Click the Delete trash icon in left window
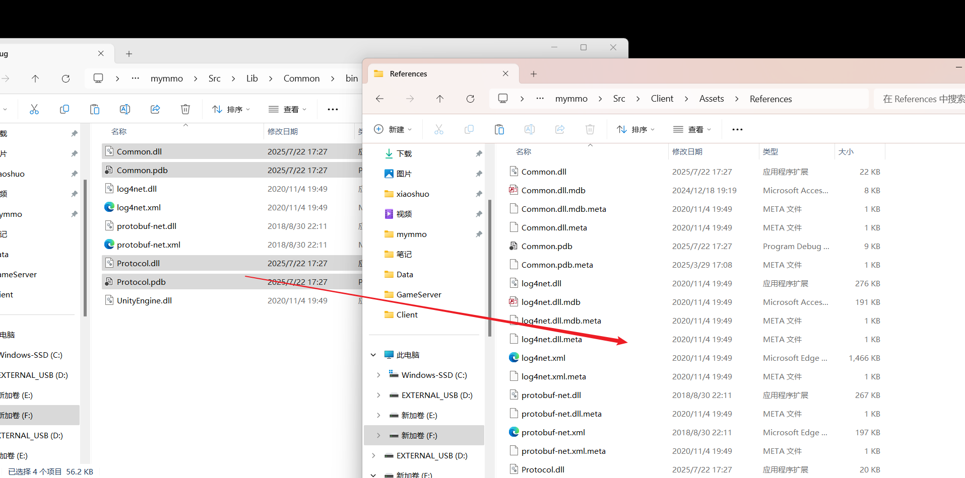 pyautogui.click(x=185, y=109)
